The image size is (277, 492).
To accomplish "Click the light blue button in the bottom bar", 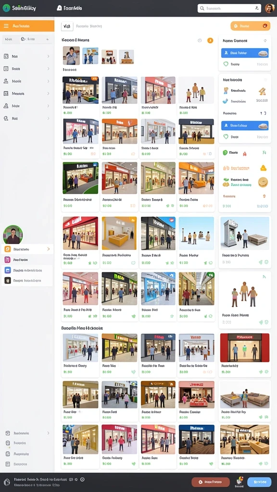I will (259, 482).
